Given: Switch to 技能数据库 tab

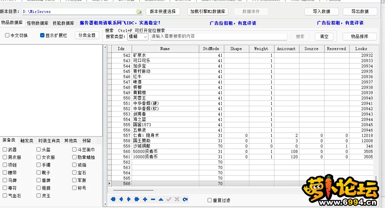Looking at the screenshot, I should 63,23.
